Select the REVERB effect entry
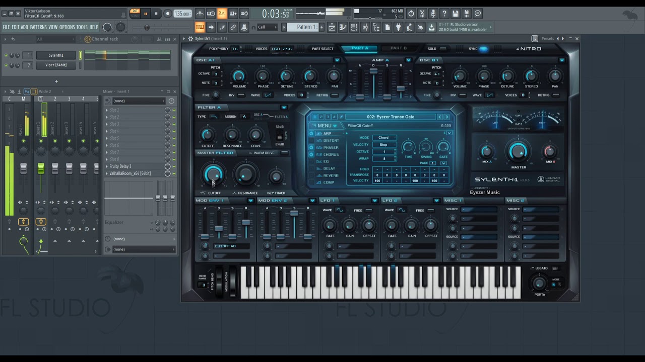 point(331,175)
